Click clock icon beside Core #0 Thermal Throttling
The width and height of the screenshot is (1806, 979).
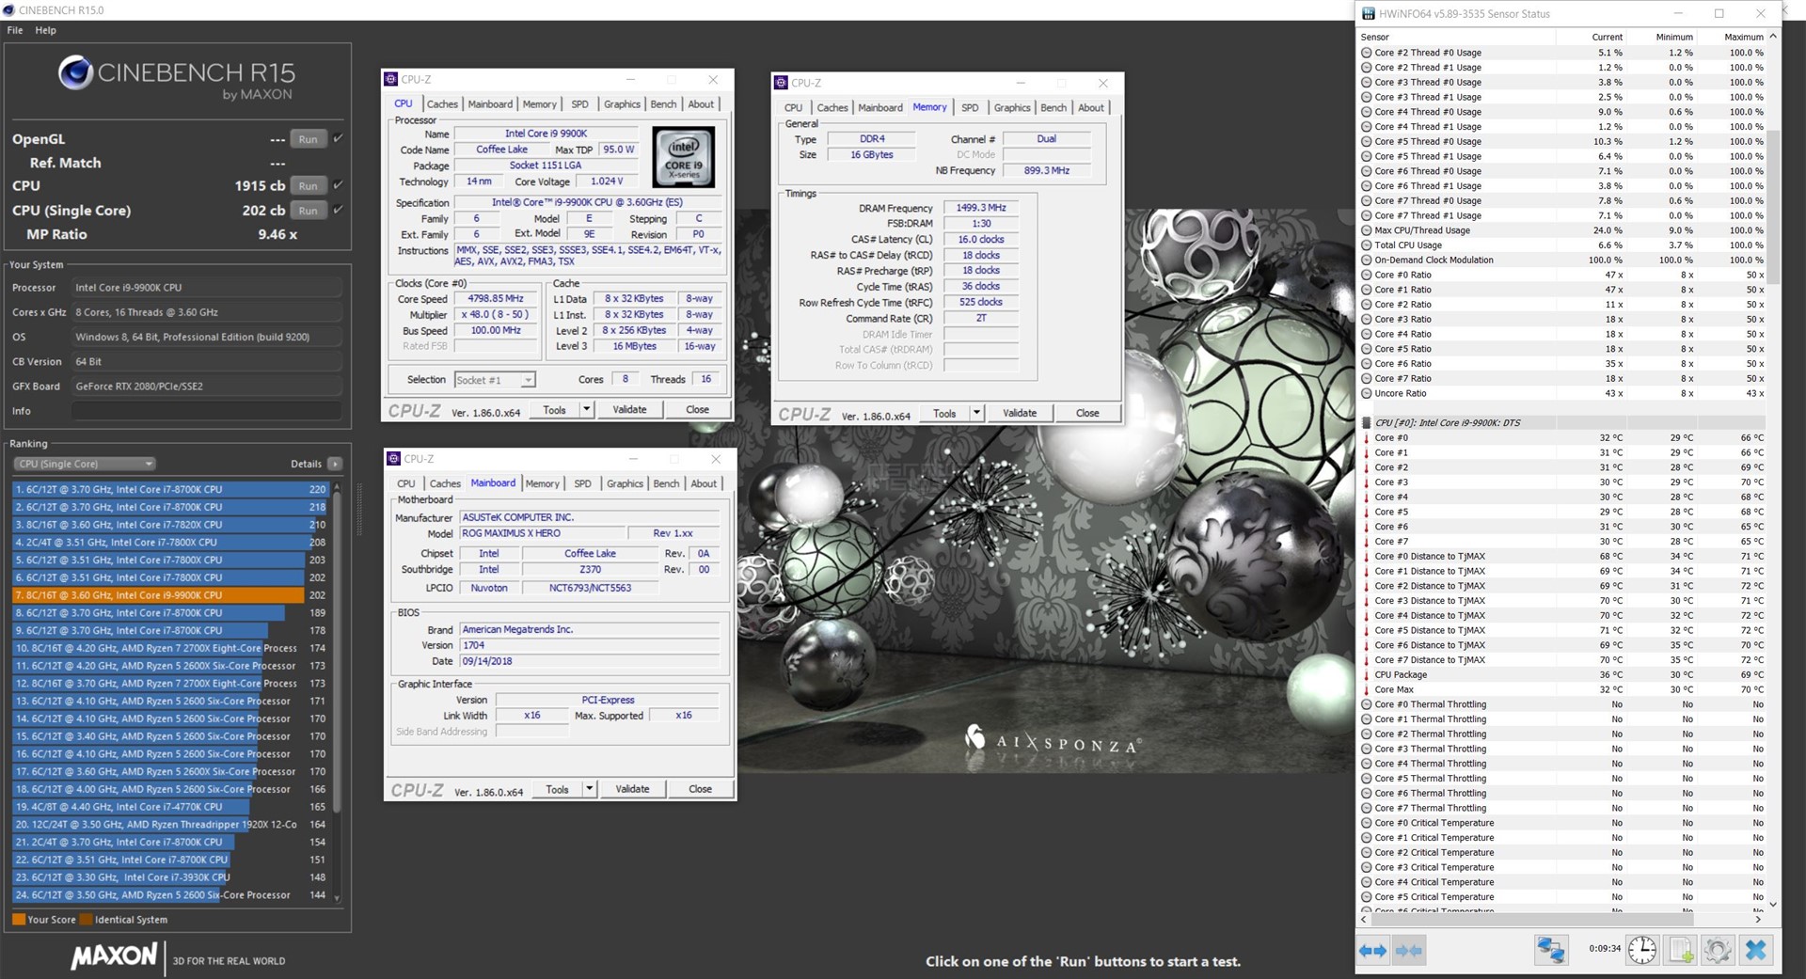(1366, 704)
